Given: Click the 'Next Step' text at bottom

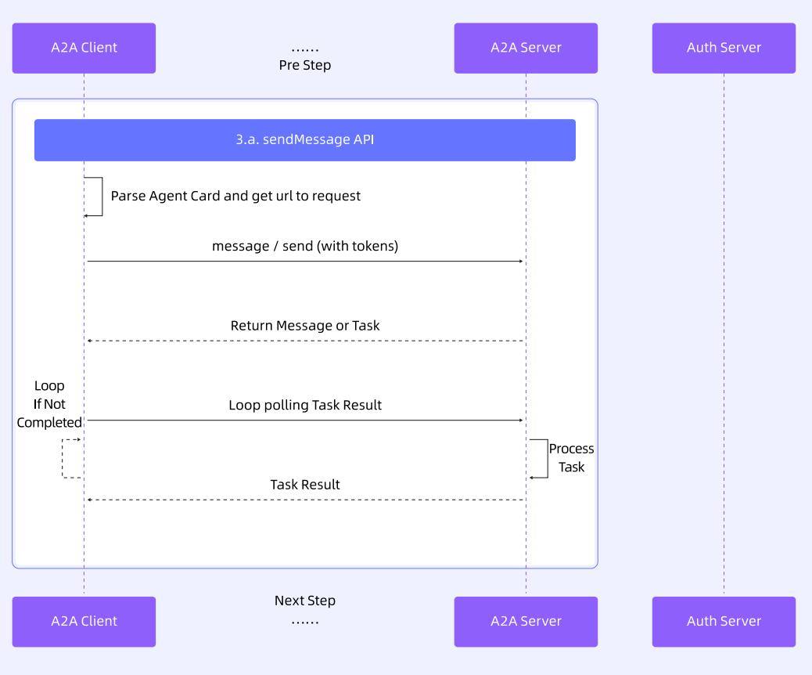Looking at the screenshot, I should [305, 601].
